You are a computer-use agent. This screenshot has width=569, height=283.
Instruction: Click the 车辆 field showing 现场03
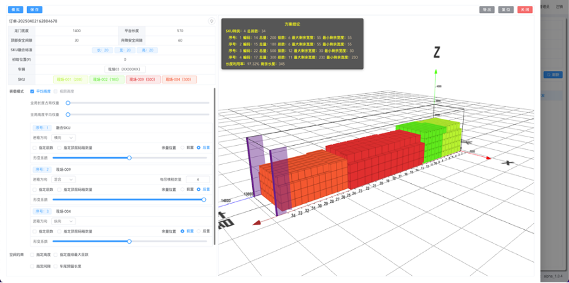pyautogui.click(x=125, y=69)
